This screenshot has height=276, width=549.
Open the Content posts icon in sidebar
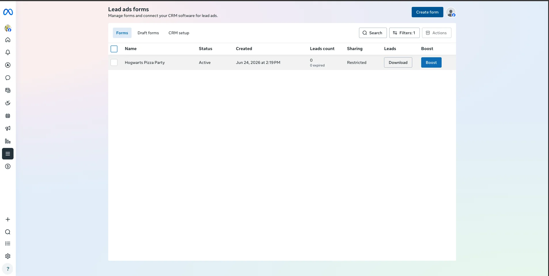(x=8, y=90)
